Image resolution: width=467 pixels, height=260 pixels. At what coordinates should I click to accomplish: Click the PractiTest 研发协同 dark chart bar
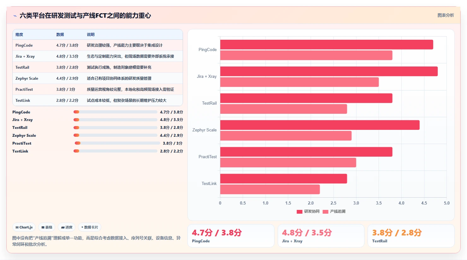click(x=306, y=152)
